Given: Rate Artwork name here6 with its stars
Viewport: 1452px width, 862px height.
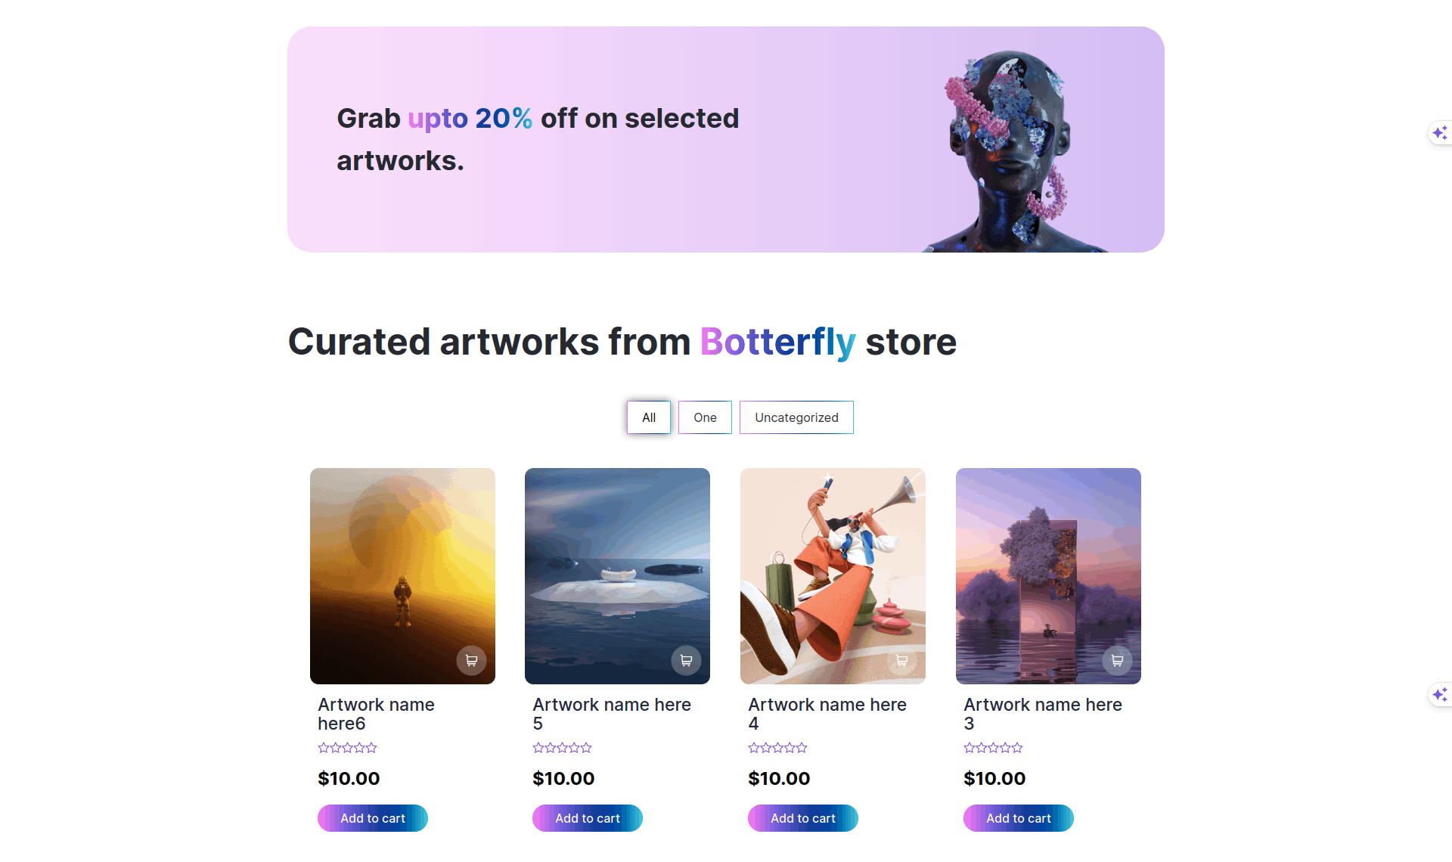Looking at the screenshot, I should tap(347, 748).
